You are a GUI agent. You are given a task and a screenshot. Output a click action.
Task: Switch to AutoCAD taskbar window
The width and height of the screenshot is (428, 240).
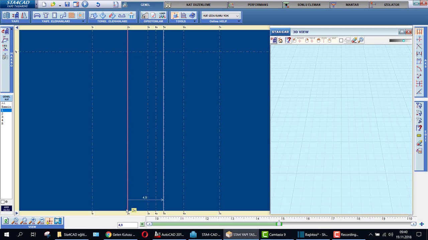[169, 234]
